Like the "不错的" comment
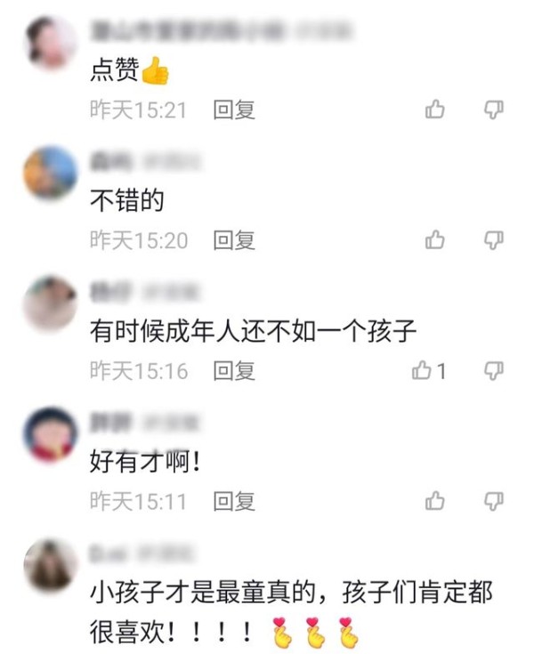Viewport: 534px width, 654px height. [x=434, y=240]
